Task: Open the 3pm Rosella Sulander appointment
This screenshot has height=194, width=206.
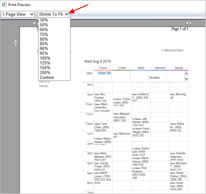Action: [178, 156]
